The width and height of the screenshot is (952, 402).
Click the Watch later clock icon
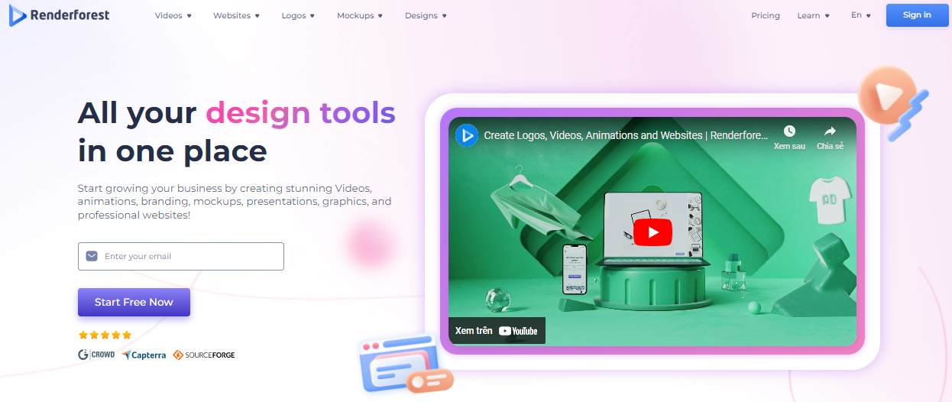click(789, 131)
